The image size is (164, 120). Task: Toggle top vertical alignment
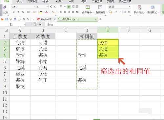point(61,7)
